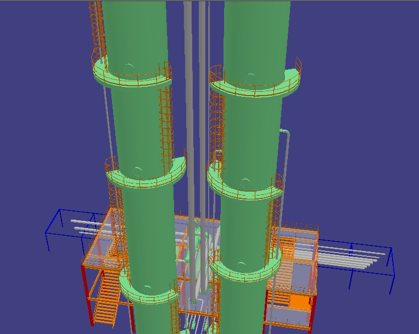
Task: Click the manhole nozzle above the right tower's top platform
Action: point(249,77)
